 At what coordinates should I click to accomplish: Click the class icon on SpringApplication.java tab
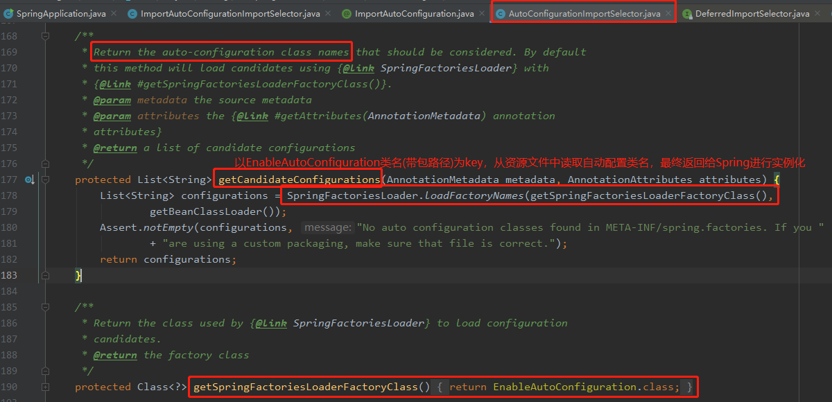[x=8, y=13]
